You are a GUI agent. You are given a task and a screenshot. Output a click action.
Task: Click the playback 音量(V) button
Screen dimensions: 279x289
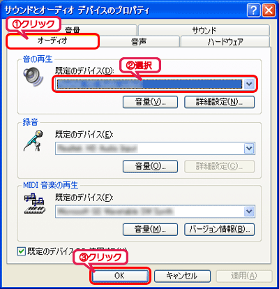pyautogui.click(x=150, y=102)
